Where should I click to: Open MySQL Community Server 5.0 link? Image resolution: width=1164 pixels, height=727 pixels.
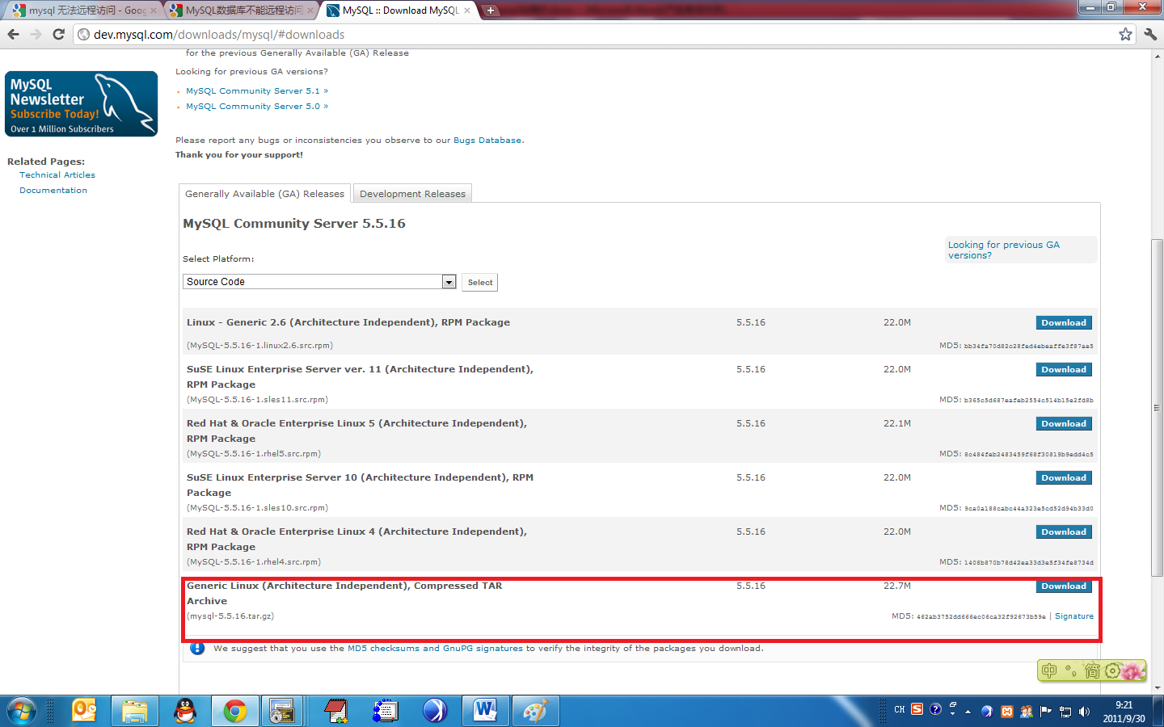click(257, 107)
